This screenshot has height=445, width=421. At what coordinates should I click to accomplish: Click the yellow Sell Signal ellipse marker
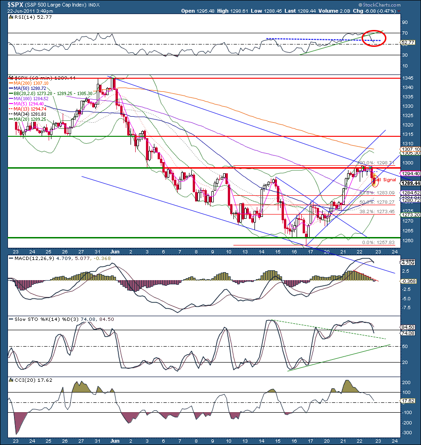click(x=375, y=180)
